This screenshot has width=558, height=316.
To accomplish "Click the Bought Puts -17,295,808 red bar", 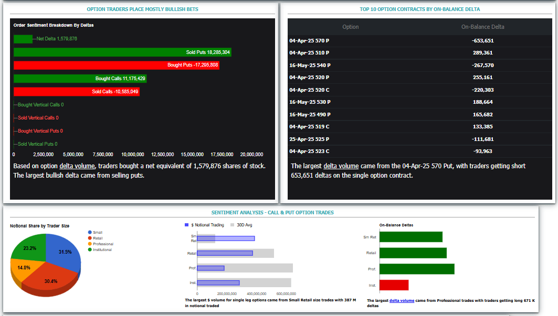I will (x=116, y=65).
